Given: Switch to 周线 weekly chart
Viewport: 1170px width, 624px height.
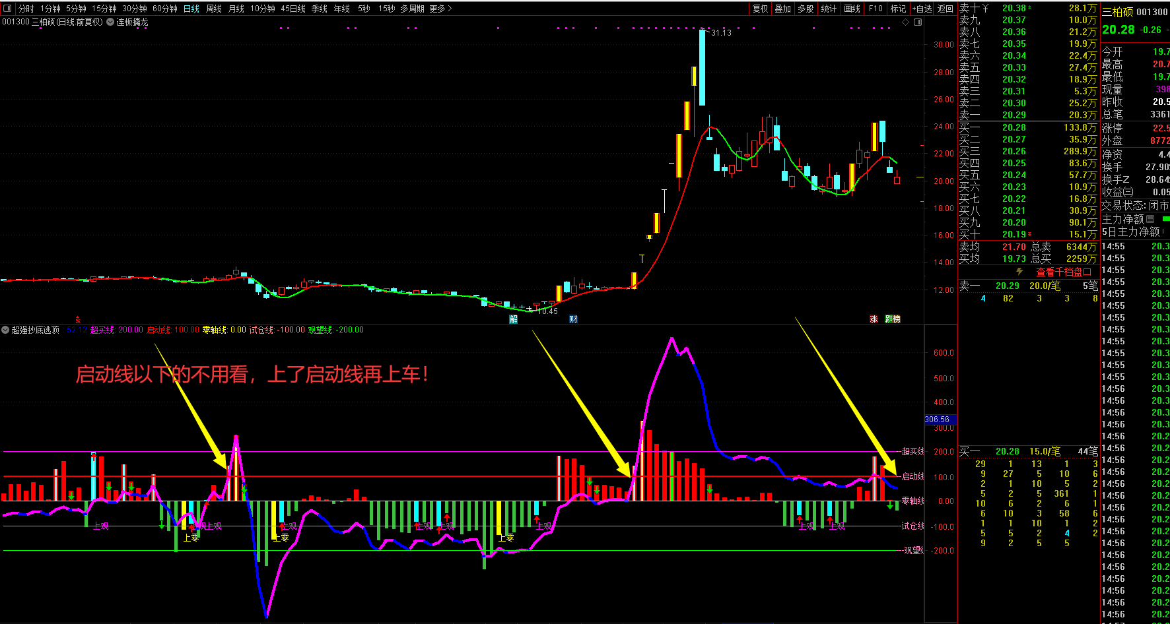Looking at the screenshot, I should (x=214, y=9).
